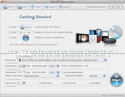Open the Profile Setting dropdown

point(62,60)
